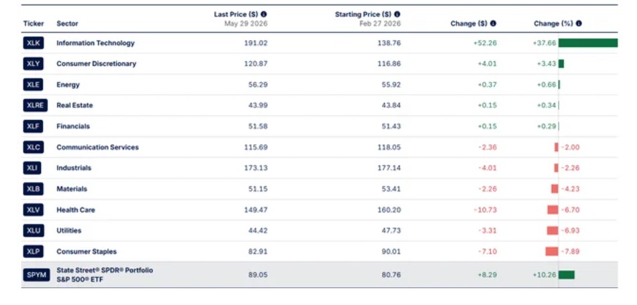Open the Communication Services sector link
Viewport: 637px width, 305px height.
97,147
